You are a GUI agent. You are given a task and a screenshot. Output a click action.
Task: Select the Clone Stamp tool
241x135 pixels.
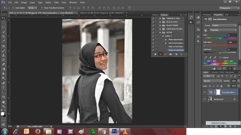3,55
